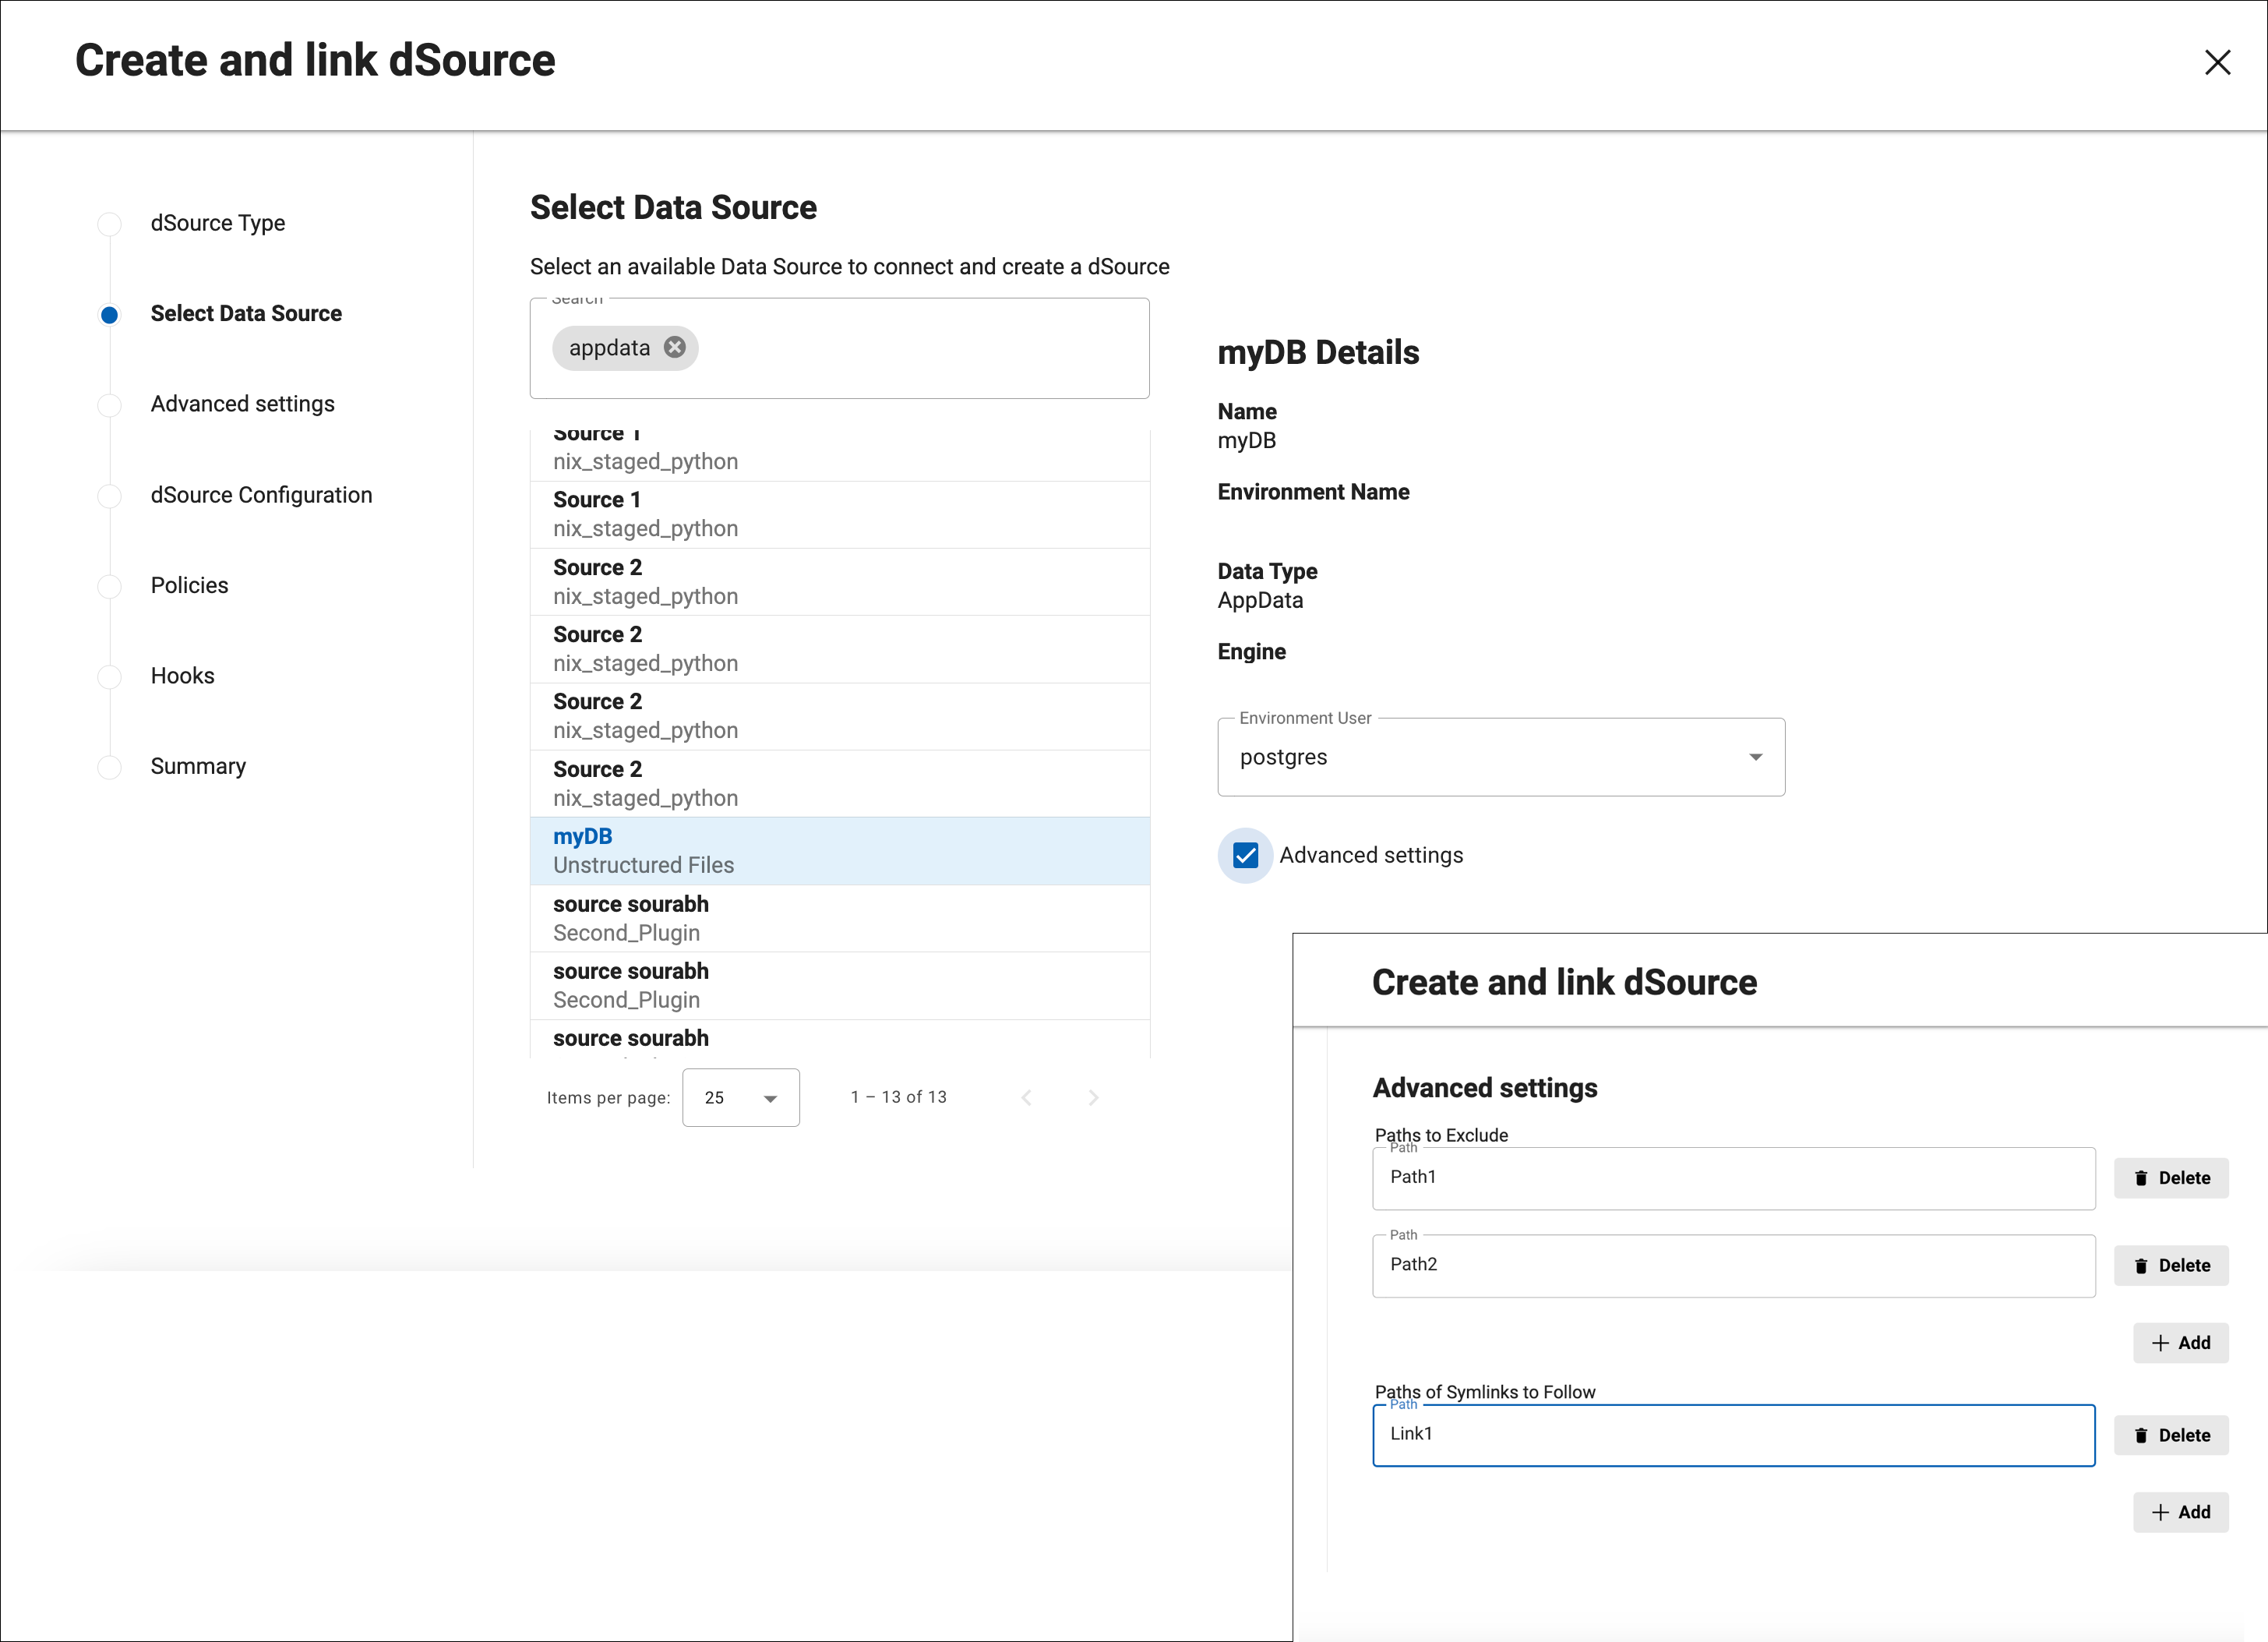Click into the data source search field
Image resolution: width=2268 pixels, height=1642 pixels.
(920, 348)
